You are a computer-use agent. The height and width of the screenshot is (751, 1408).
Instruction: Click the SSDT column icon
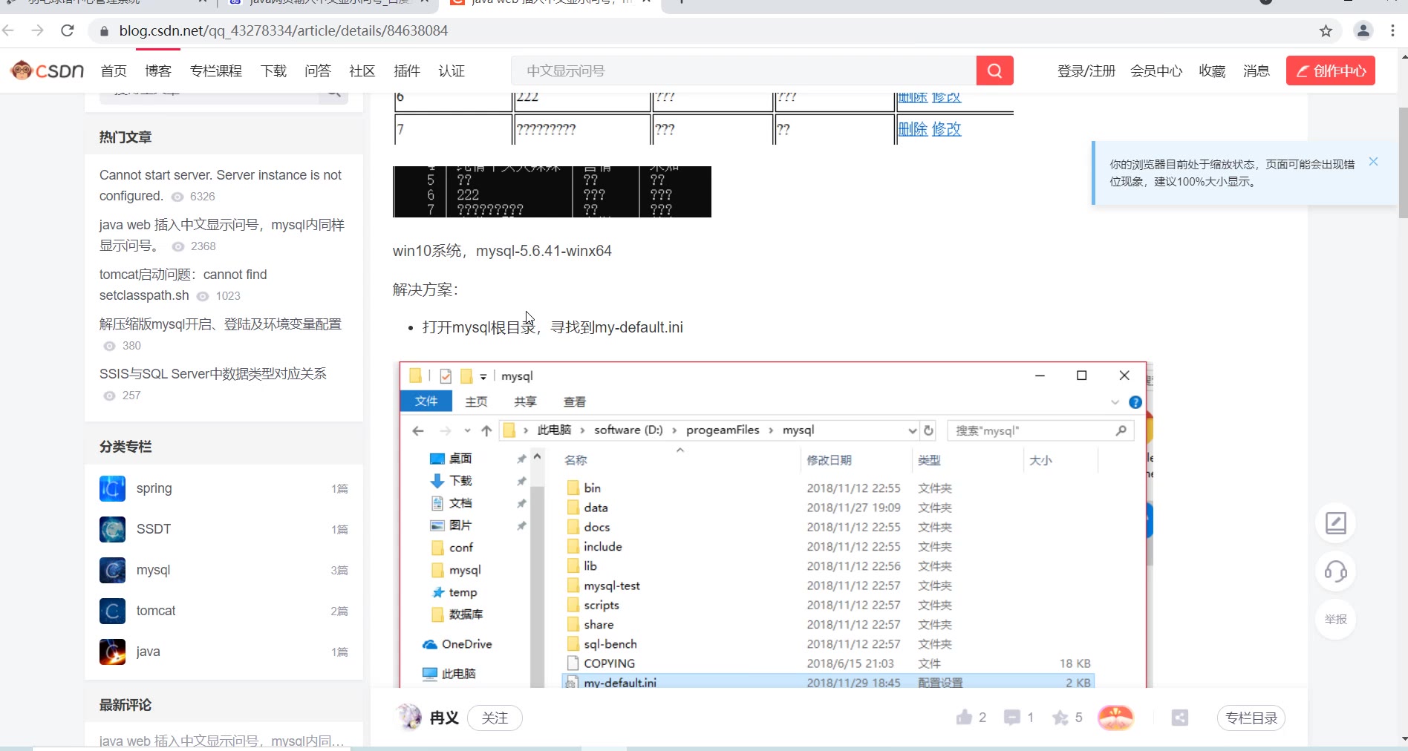point(112,529)
